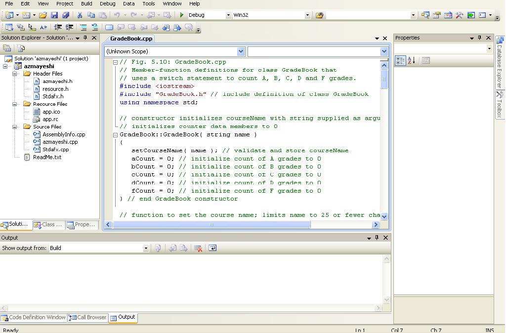Select resource.h in Header Files

click(x=55, y=89)
